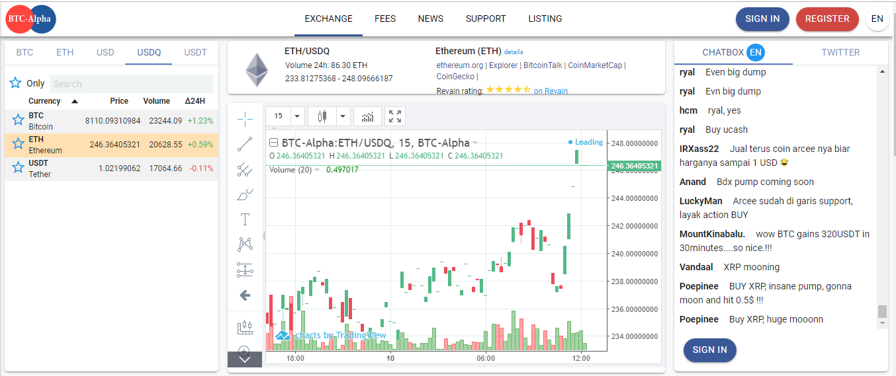The width and height of the screenshot is (896, 376).
Task: Change chatbox language via EN badge
Action: pyautogui.click(x=756, y=52)
